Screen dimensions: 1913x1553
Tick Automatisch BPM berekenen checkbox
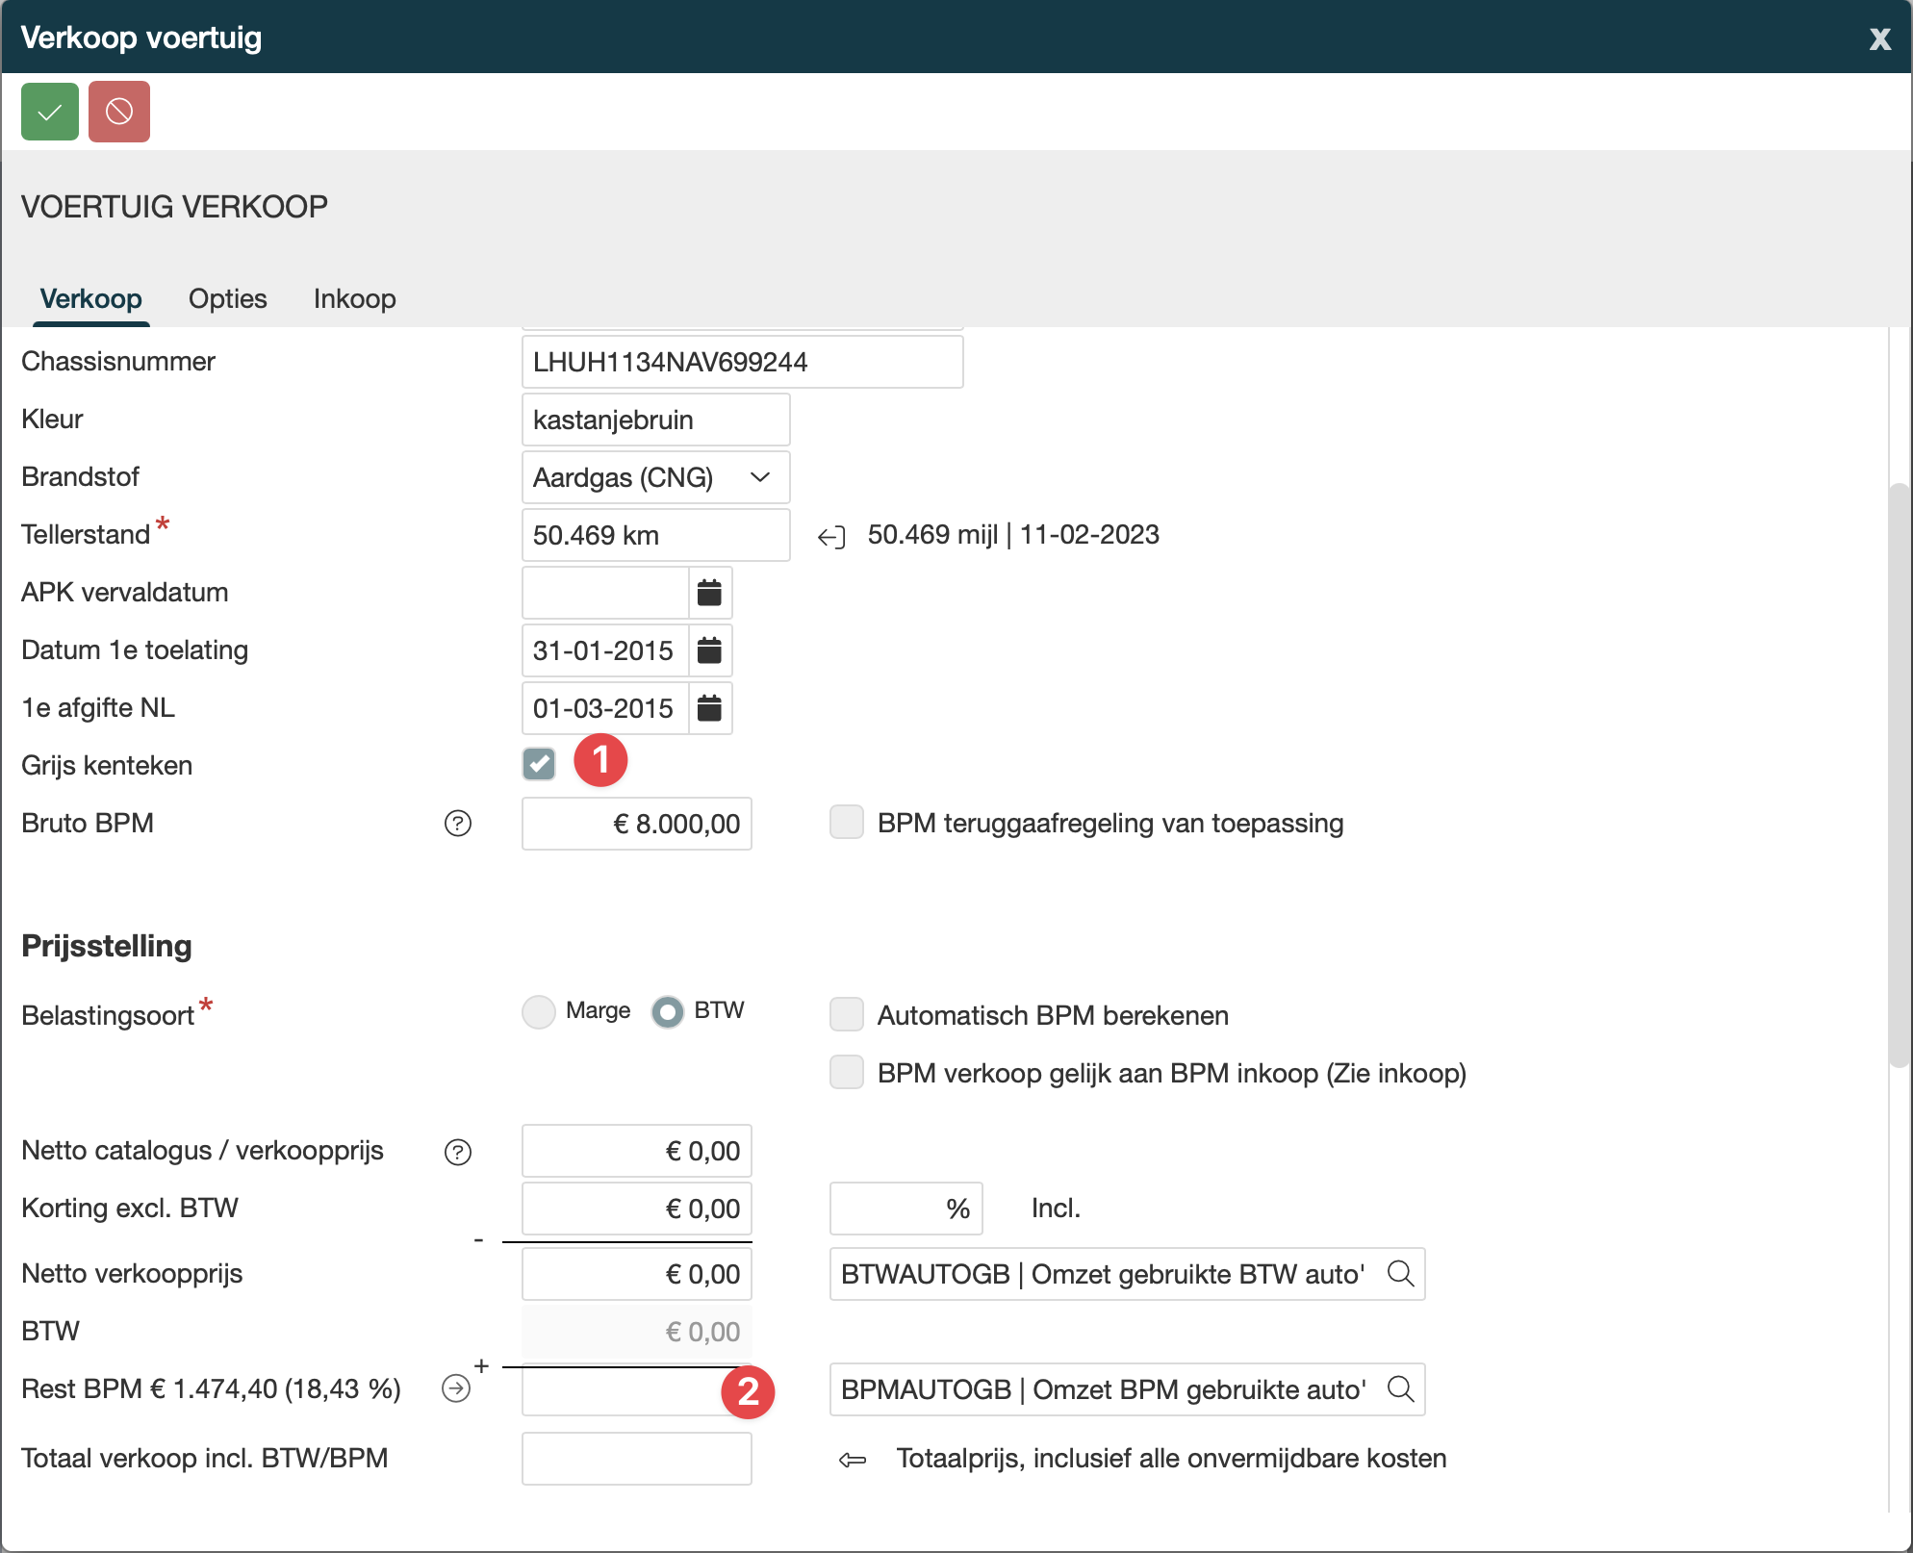coord(847,1015)
